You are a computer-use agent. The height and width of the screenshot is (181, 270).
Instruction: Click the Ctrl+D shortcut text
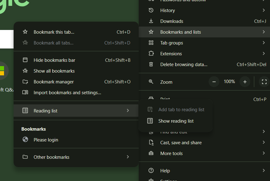click(123, 32)
